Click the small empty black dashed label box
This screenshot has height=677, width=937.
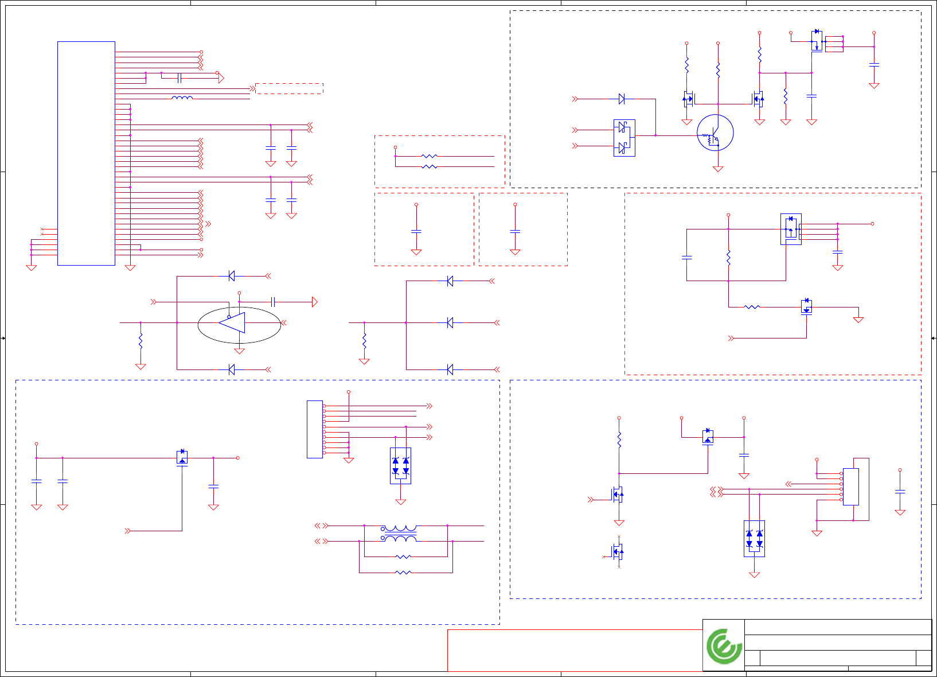click(289, 88)
